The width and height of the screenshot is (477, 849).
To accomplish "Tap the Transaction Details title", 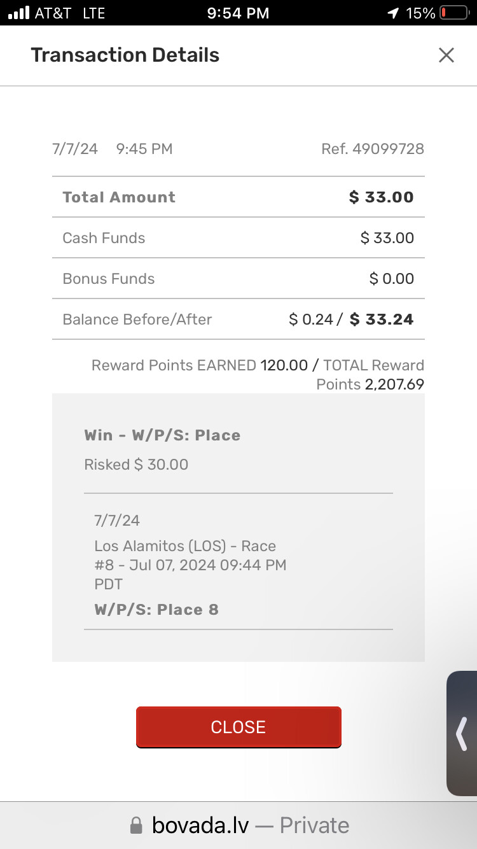I will (x=125, y=55).
